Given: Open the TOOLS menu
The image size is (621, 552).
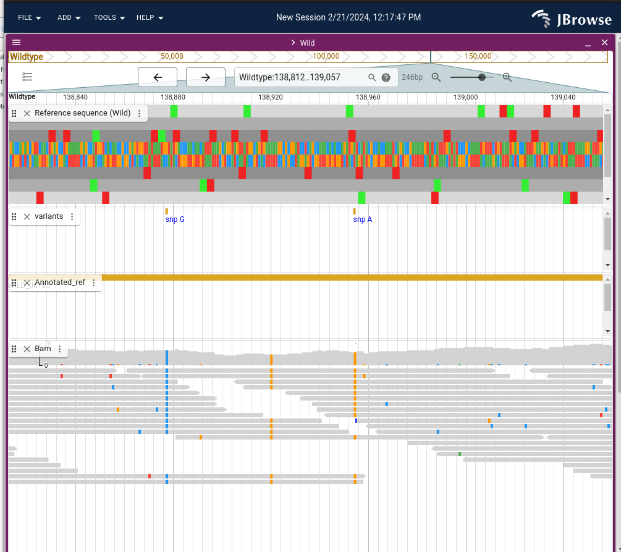Looking at the screenshot, I should coord(109,17).
